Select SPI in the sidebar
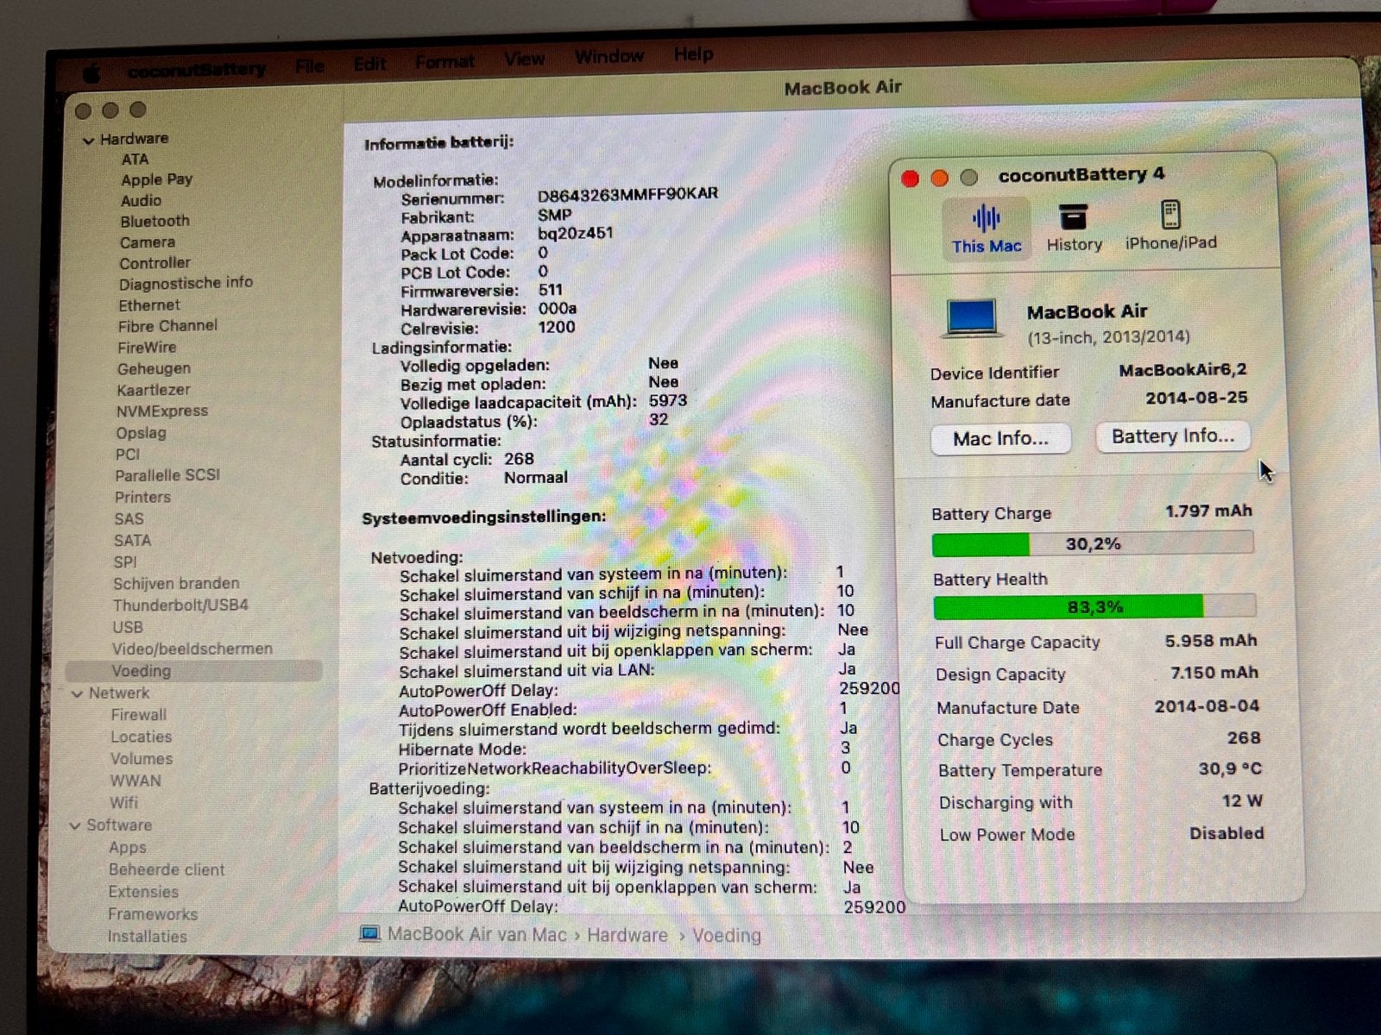 pyautogui.click(x=125, y=562)
